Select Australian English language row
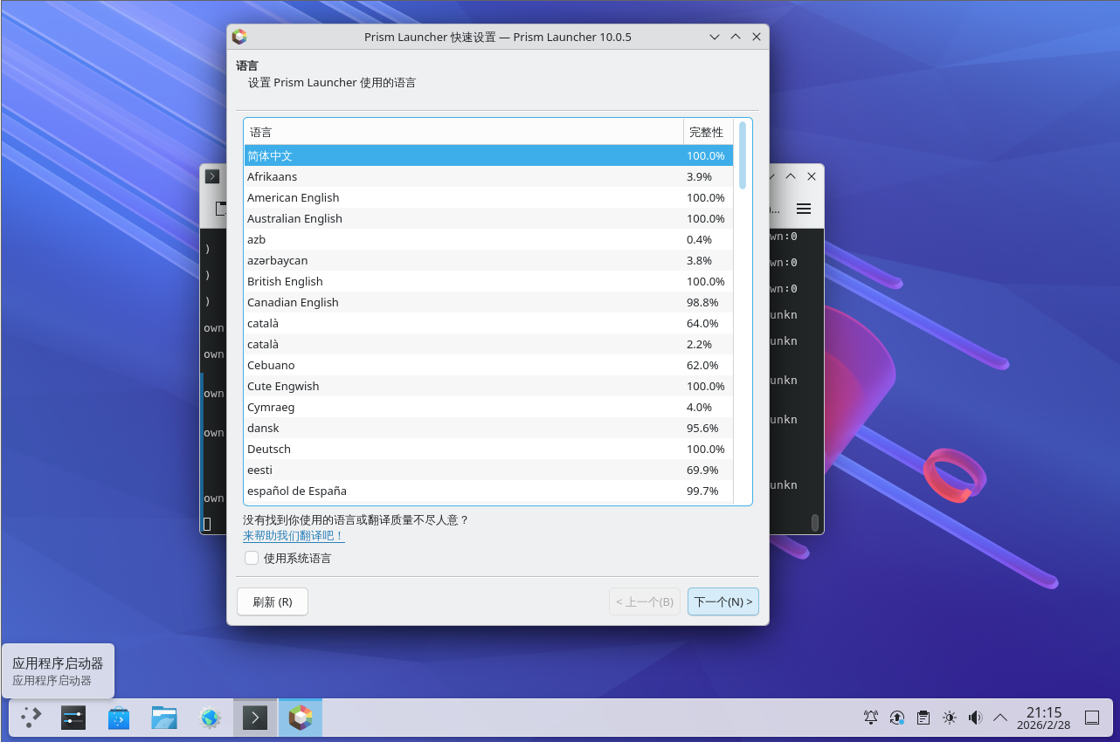The width and height of the screenshot is (1120, 742). tap(488, 218)
